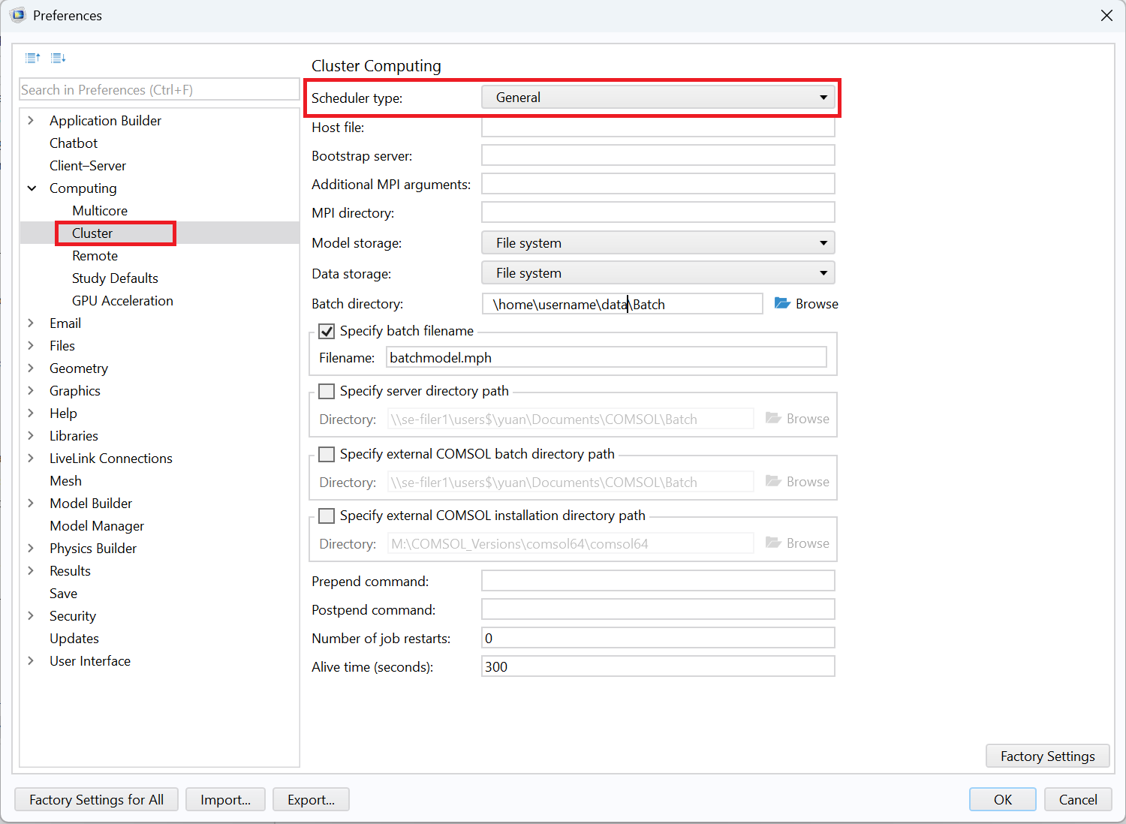Uncheck Specify batch filename
Viewport: 1126px width, 824px height.
tap(326, 331)
